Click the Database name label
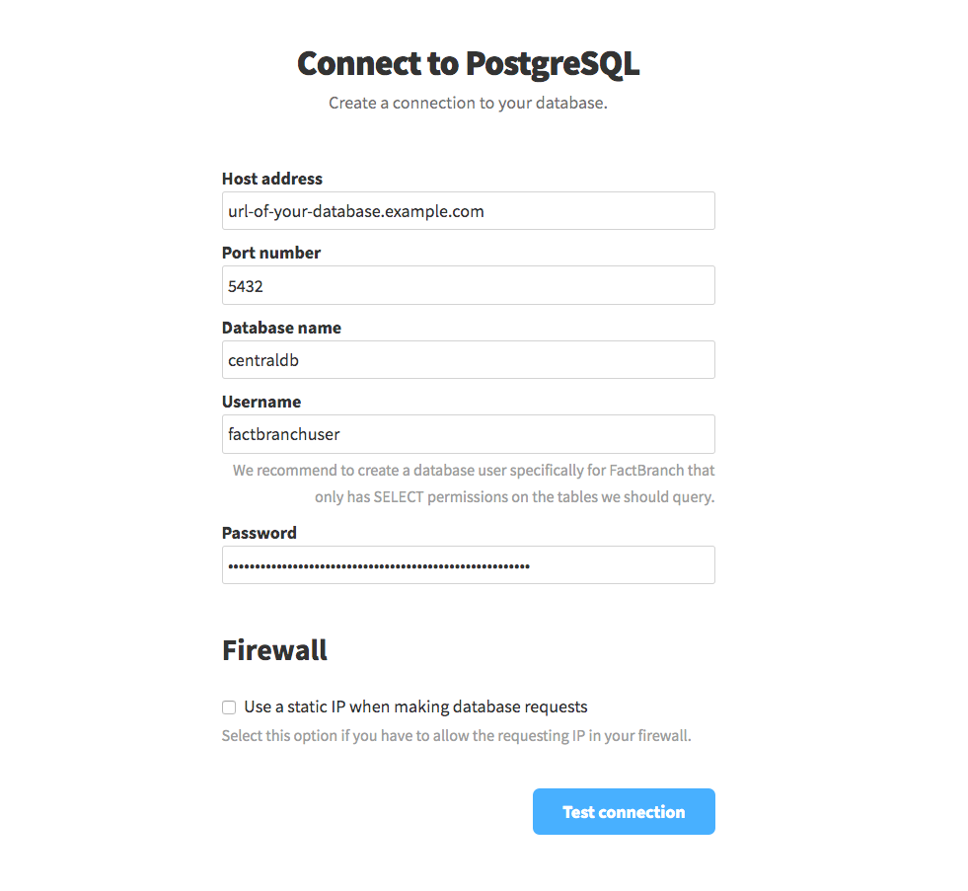Screen dimensions: 968x891 [x=281, y=327]
